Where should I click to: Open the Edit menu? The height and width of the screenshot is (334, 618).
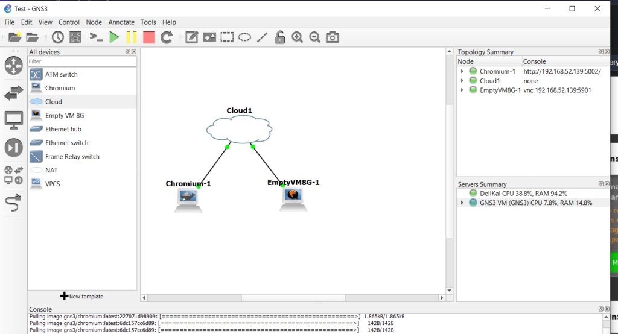click(x=27, y=22)
